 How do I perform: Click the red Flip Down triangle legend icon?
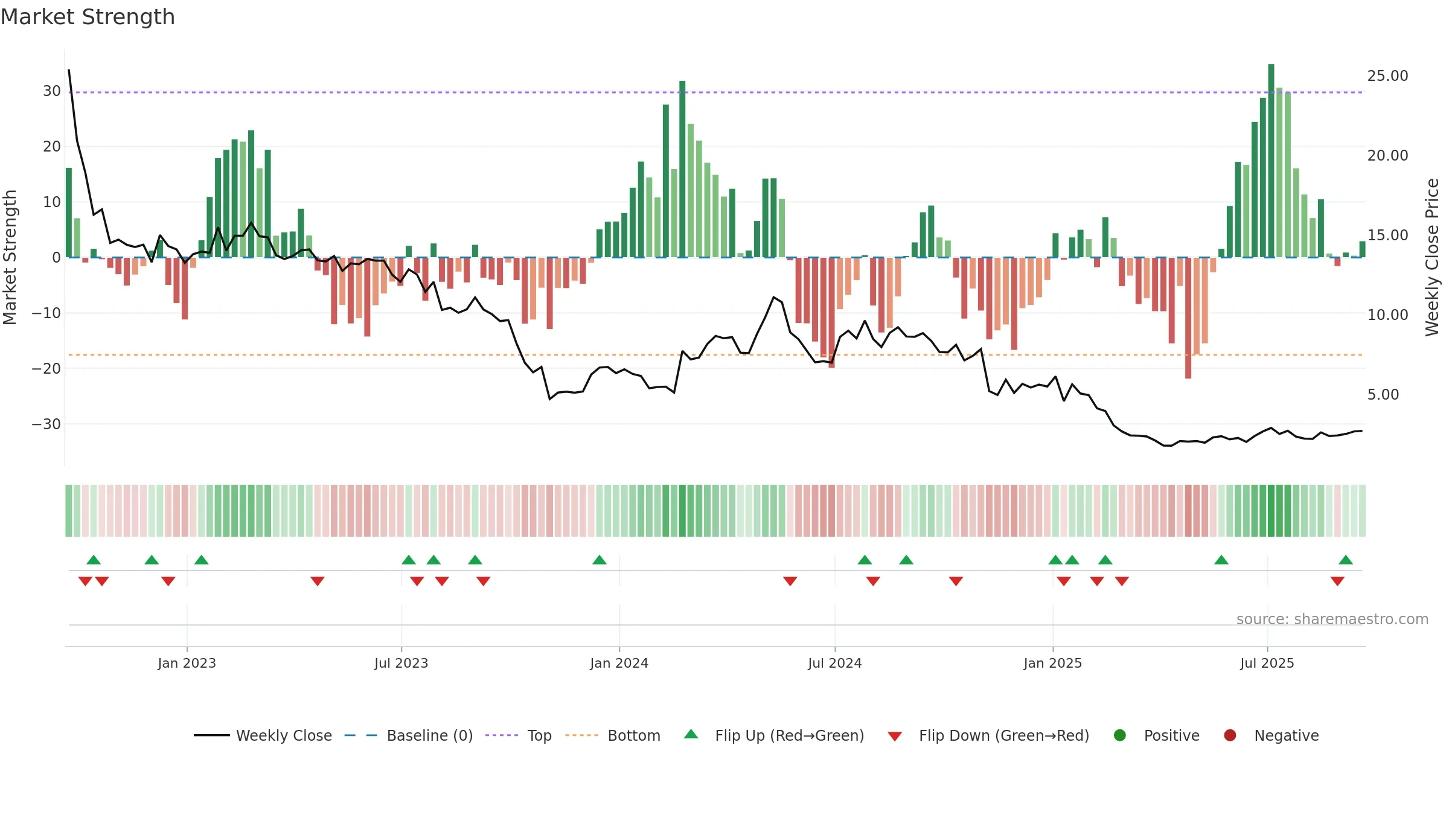click(895, 737)
